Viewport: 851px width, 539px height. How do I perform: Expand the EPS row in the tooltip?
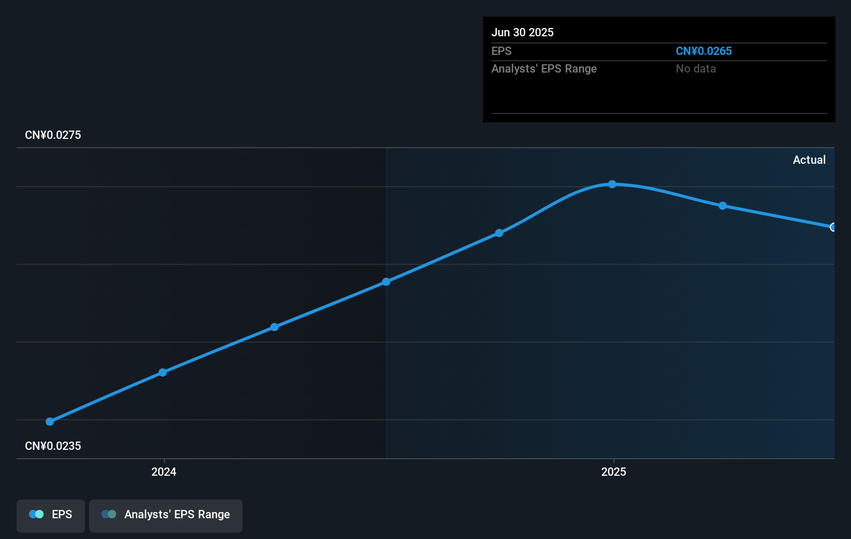tap(501, 51)
